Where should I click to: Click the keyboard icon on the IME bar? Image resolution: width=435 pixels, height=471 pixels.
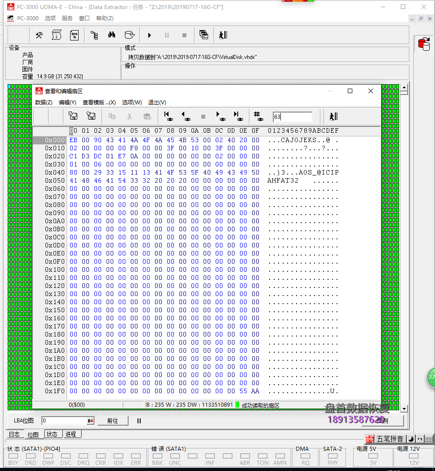pyautogui.click(x=429, y=439)
